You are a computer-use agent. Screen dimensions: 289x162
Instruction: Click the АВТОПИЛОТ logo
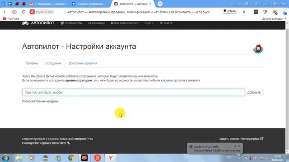pos(38,23)
